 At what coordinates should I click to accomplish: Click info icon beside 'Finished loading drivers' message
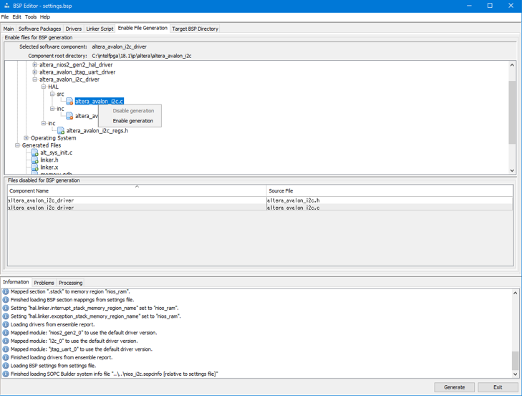[x=6, y=357]
